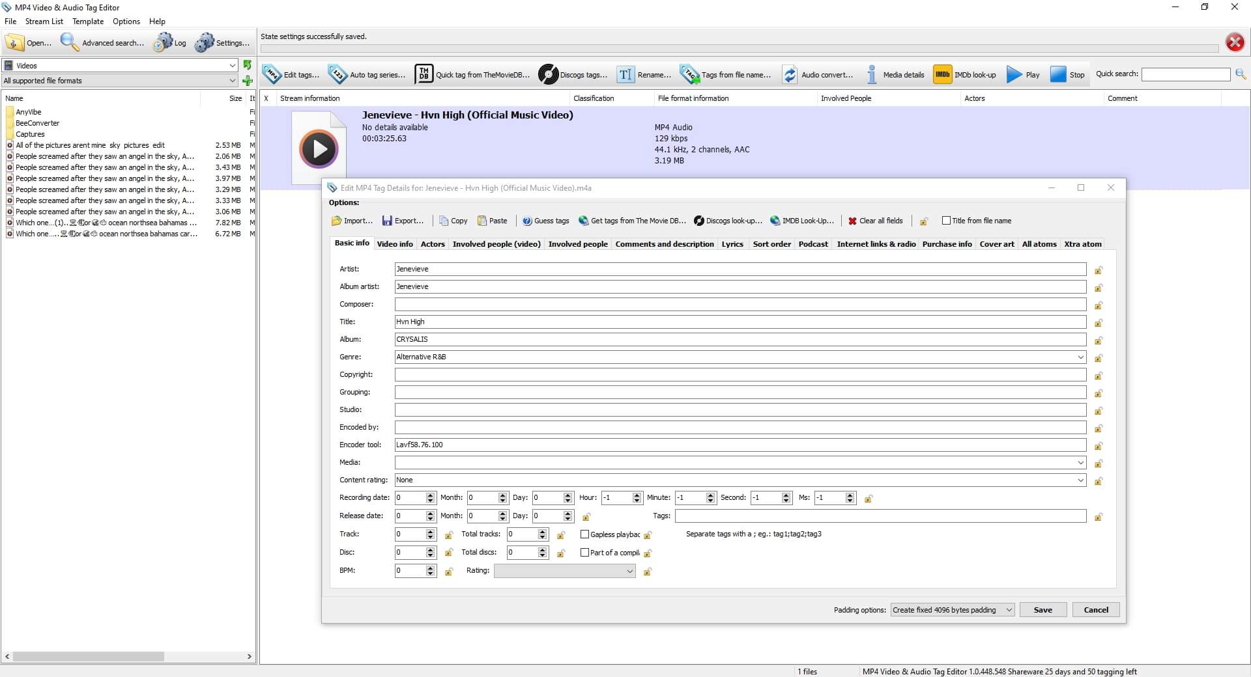1251x677 pixels.
Task: Enable Title from file name checkbox
Action: click(946, 221)
